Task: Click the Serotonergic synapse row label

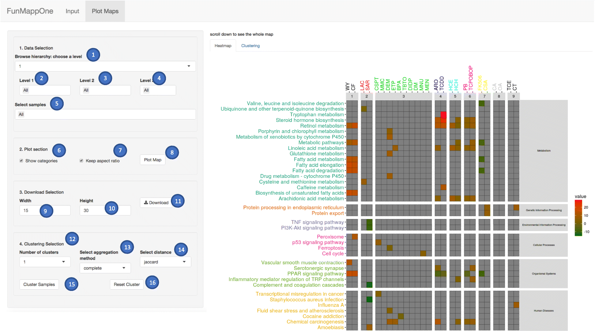Action: 319,268
